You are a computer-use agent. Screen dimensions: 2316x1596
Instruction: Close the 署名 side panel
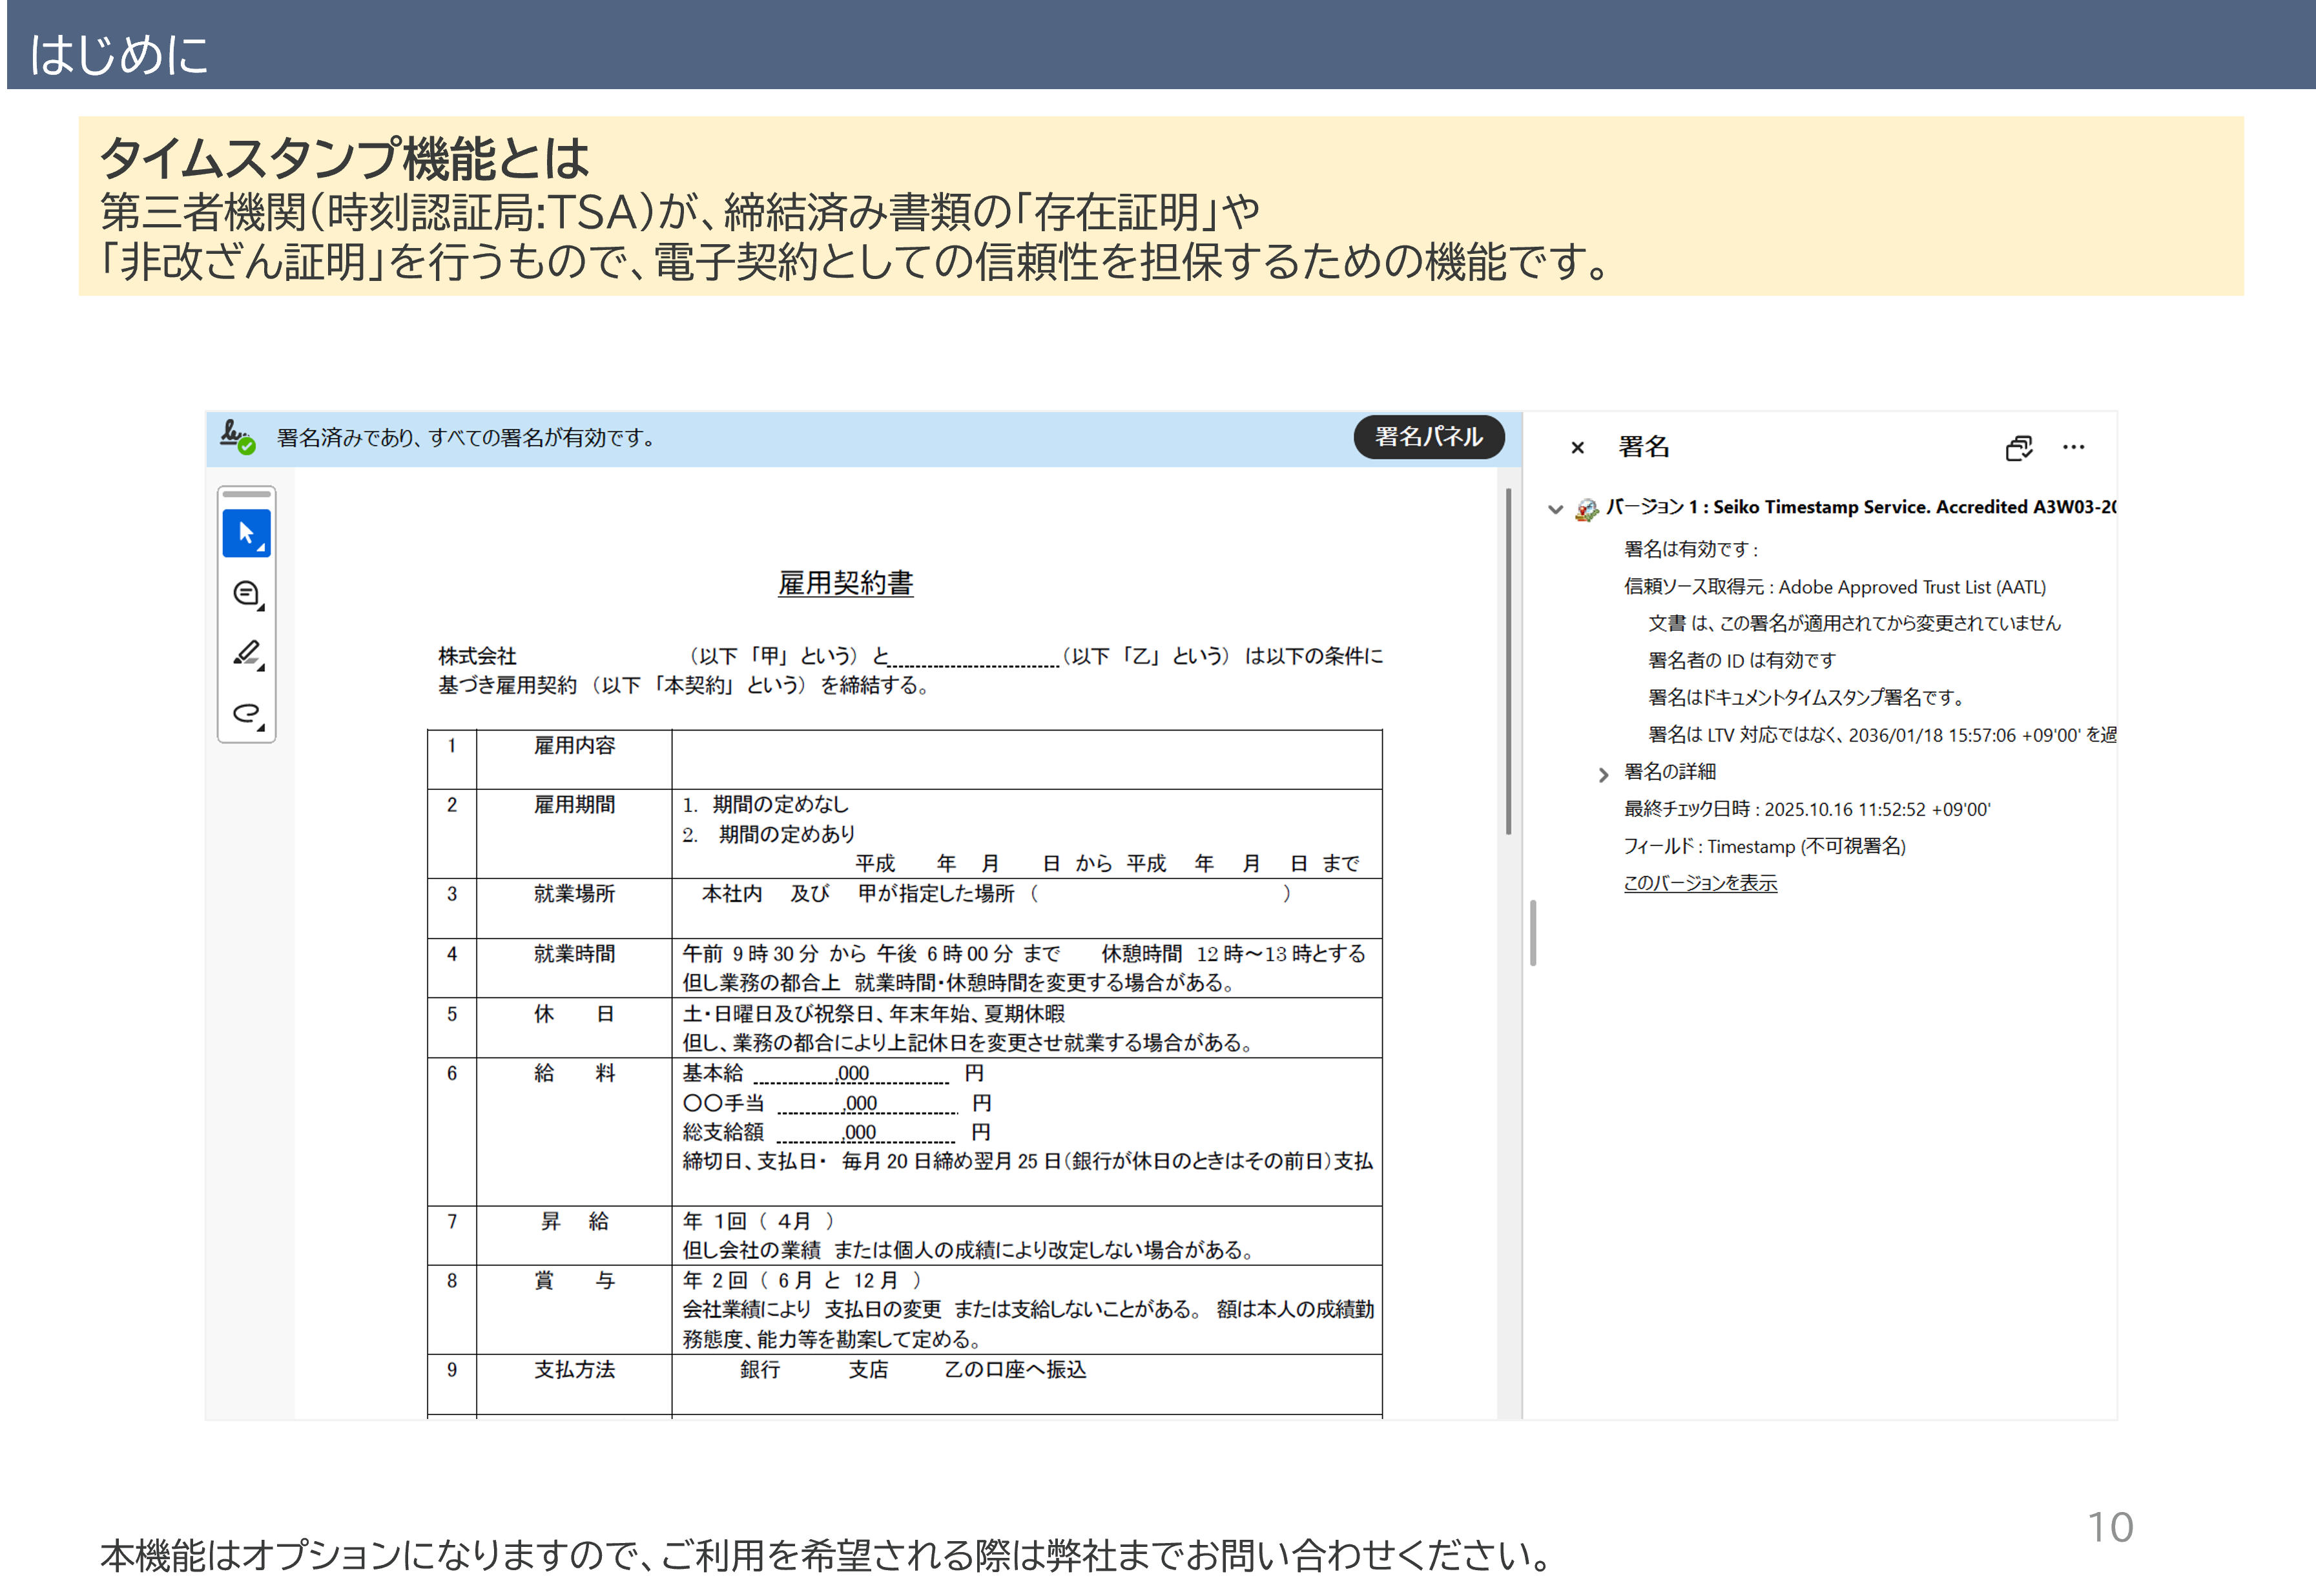[1577, 448]
